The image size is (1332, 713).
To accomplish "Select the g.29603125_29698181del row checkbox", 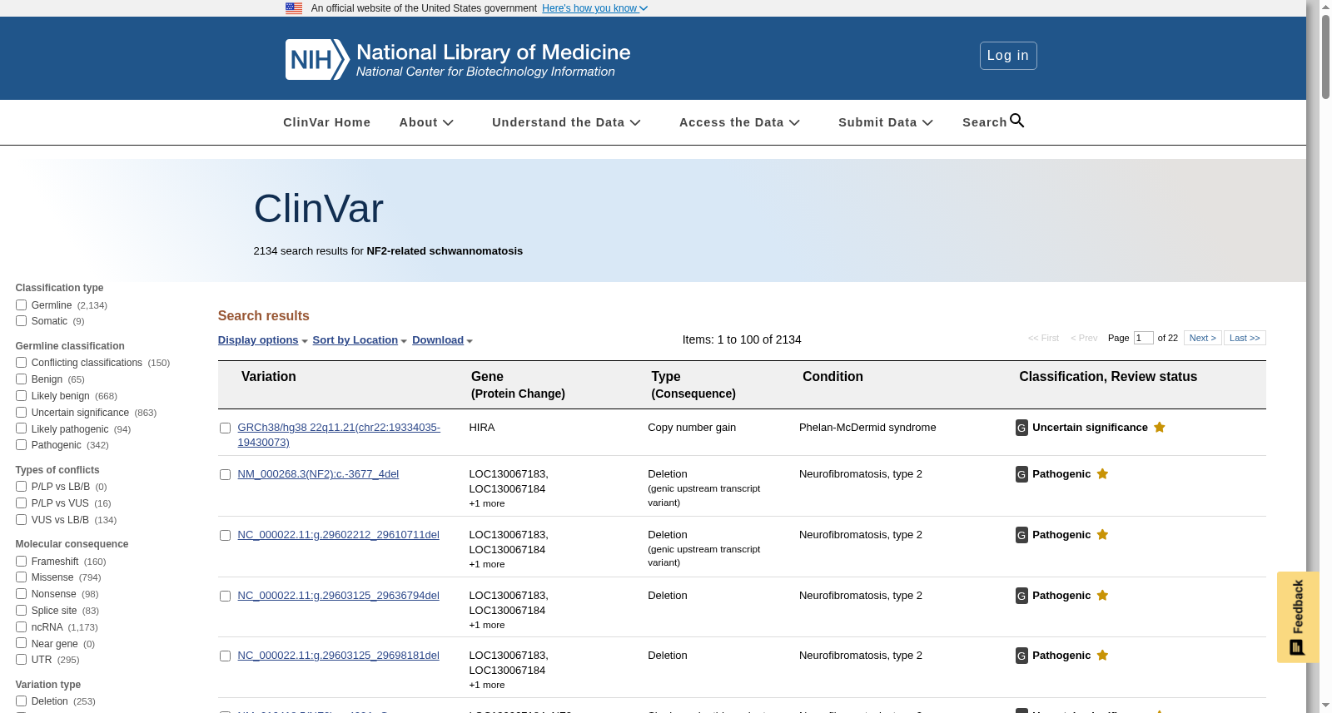I will pos(225,656).
